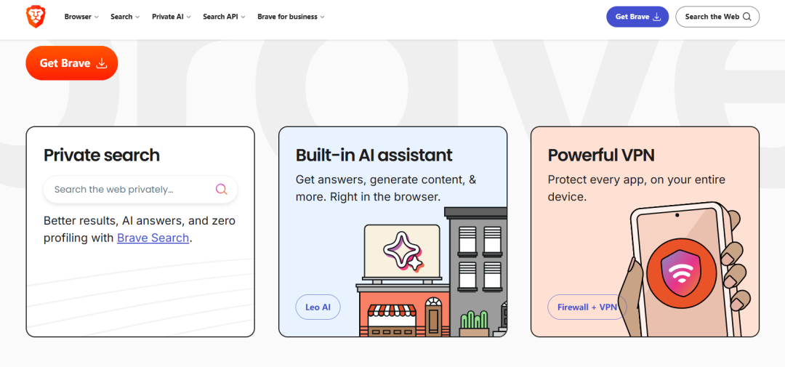Expand the Search dropdown menu
Viewport: 785px width, 367px height.
[125, 17]
